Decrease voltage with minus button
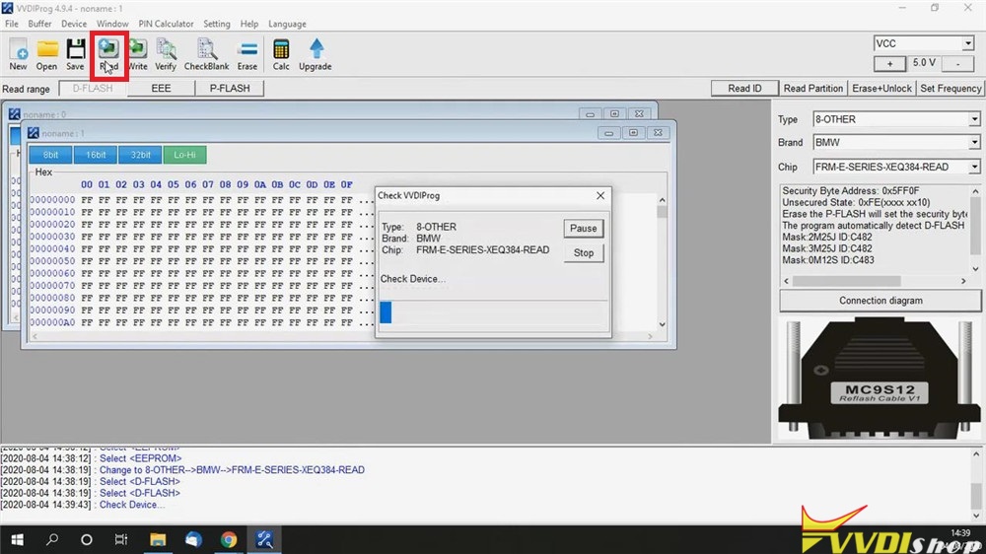986x554 pixels. tap(957, 63)
